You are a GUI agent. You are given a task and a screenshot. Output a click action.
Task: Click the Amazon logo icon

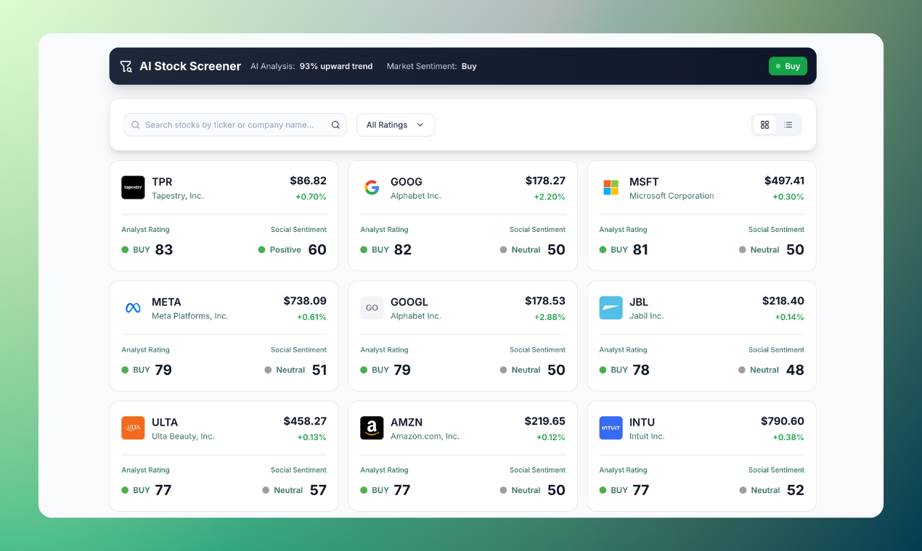click(x=372, y=428)
